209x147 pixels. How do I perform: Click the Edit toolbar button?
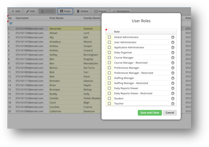pyautogui.click(x=31, y=11)
